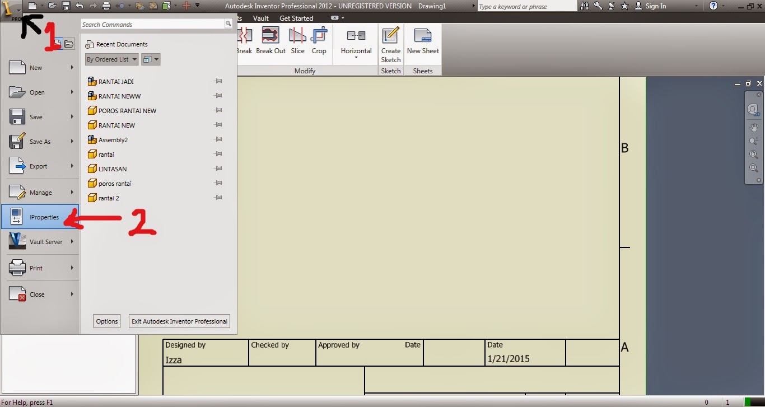Show open documents list icon in menu
This screenshot has width=765, height=407.
(x=69, y=44)
